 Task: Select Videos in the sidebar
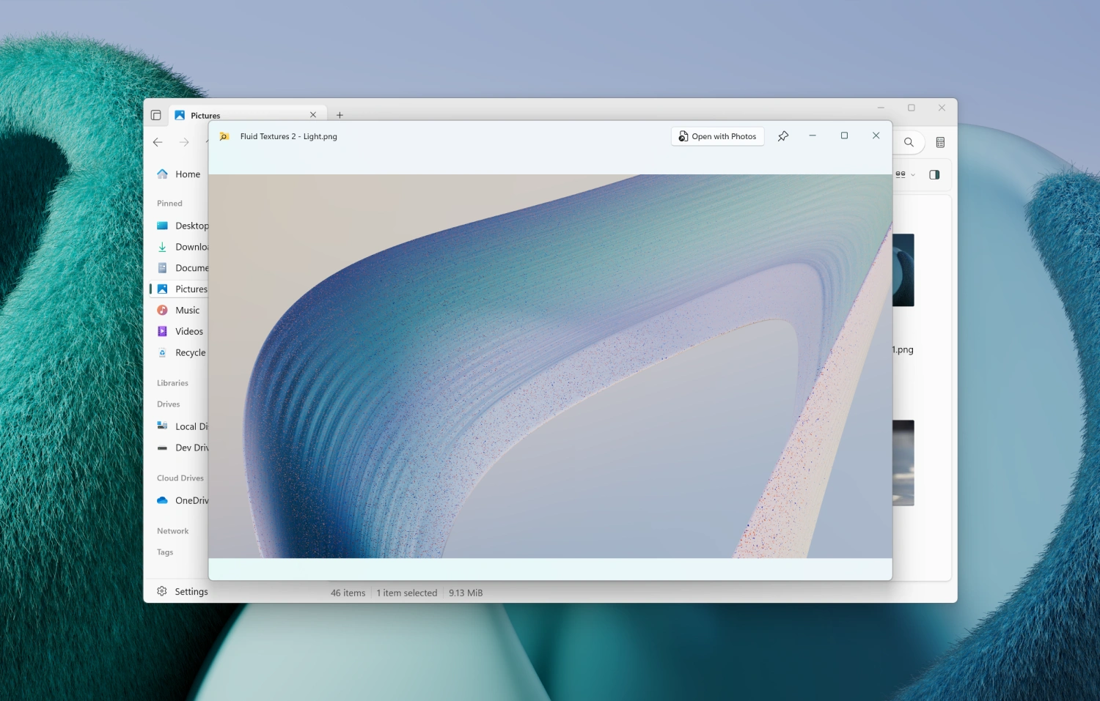(188, 332)
